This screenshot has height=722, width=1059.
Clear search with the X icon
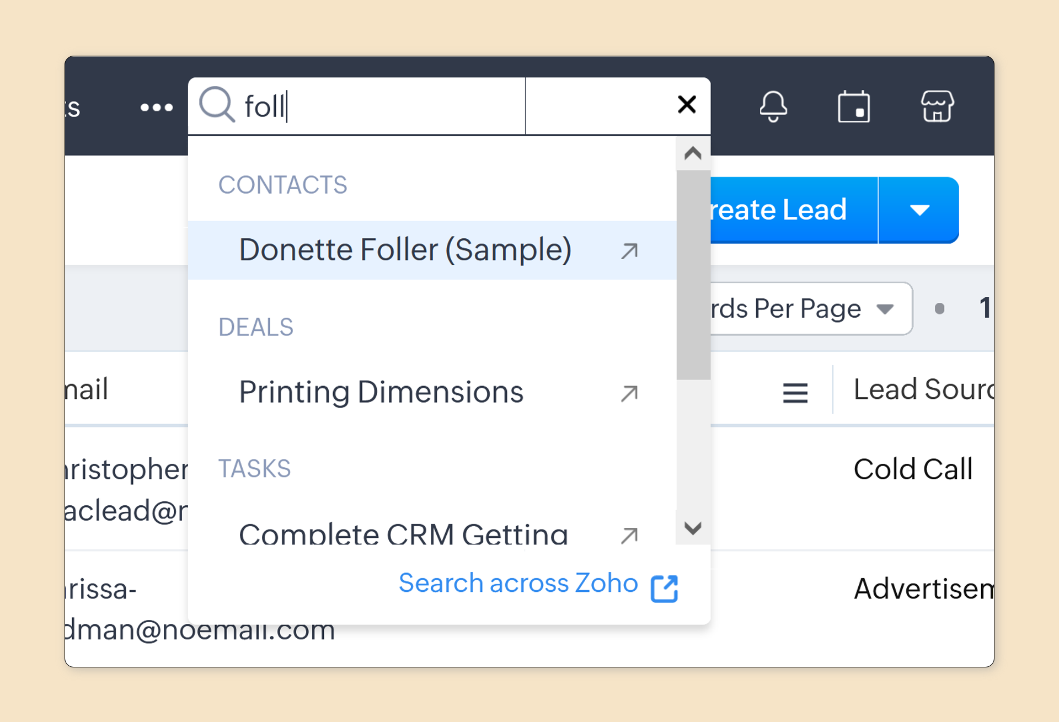click(687, 104)
